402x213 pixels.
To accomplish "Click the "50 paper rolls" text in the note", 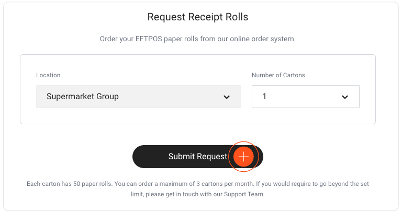I will [92, 184].
